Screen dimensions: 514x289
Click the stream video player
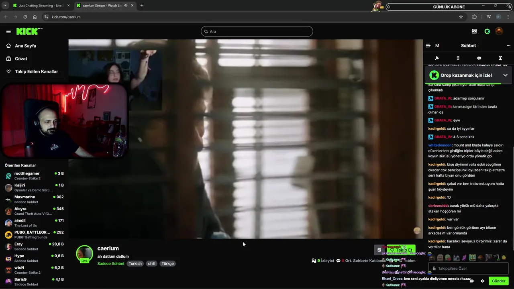click(246, 139)
